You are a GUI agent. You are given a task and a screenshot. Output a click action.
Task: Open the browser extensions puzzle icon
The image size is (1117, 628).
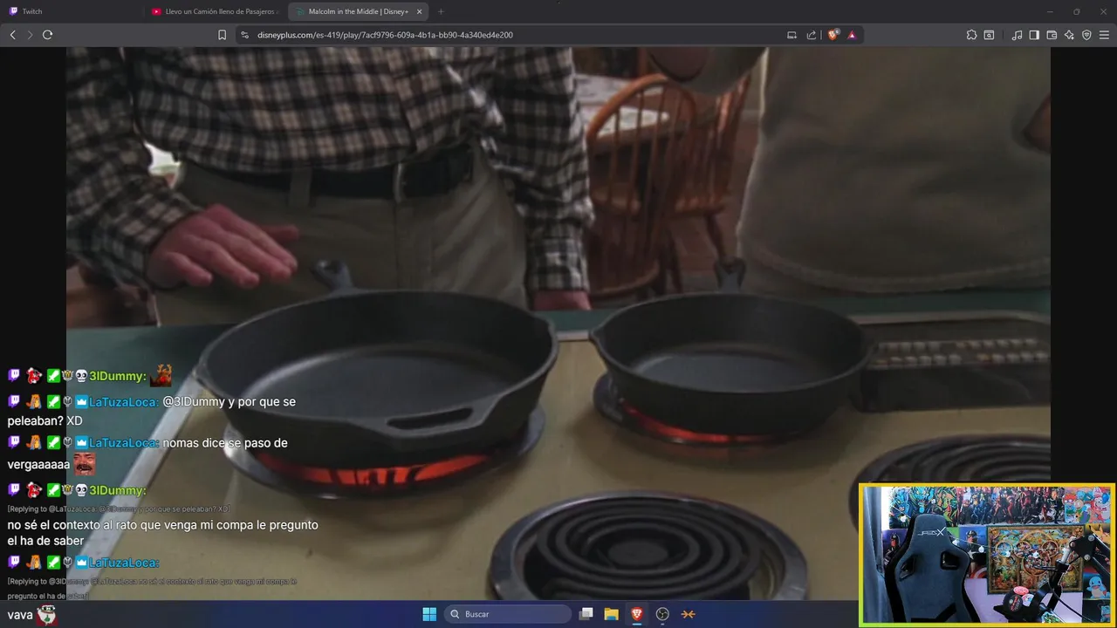[971, 35]
